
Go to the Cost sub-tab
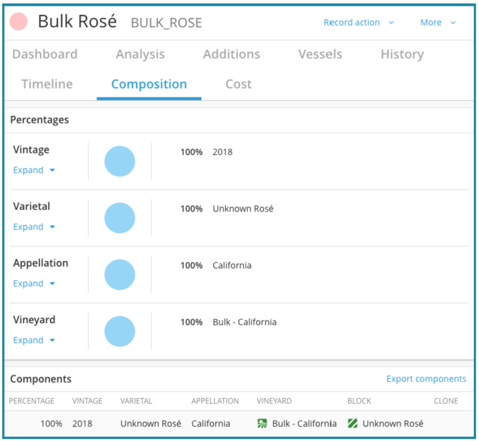click(x=239, y=84)
